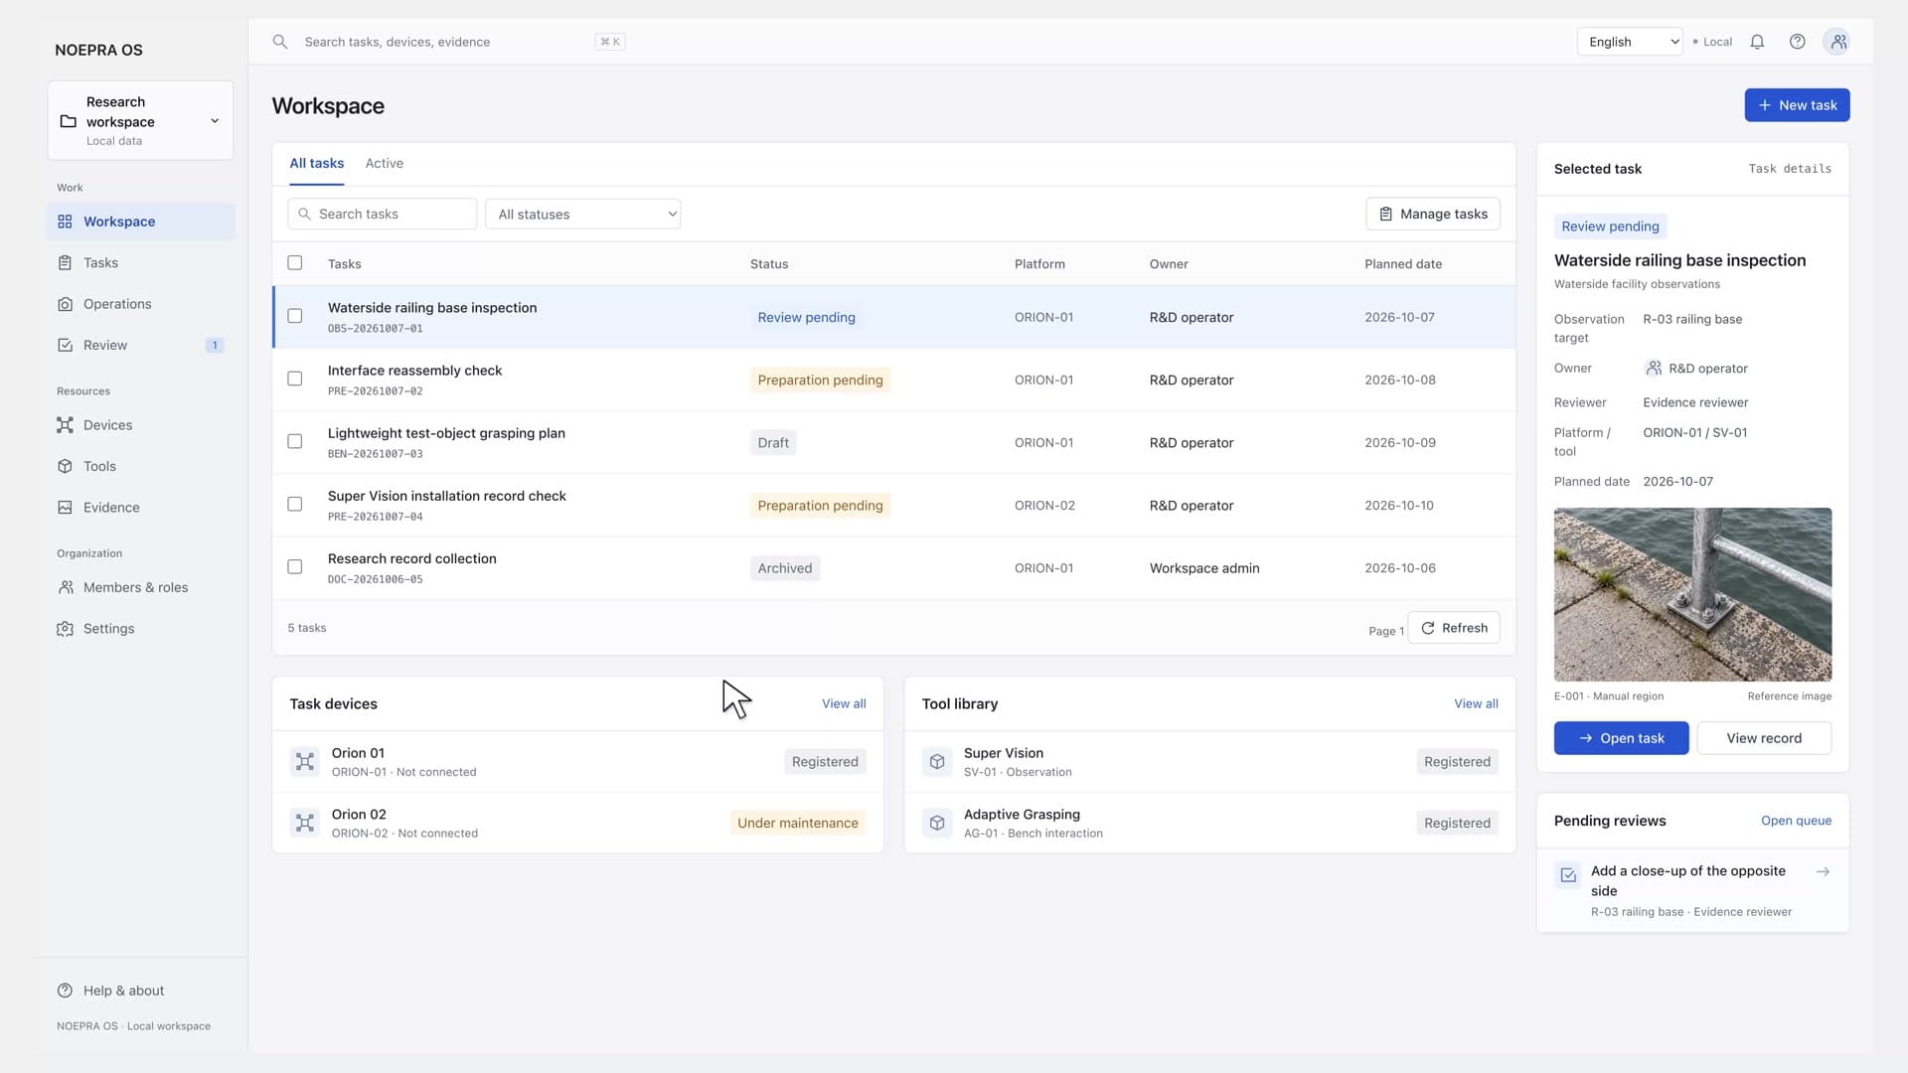Open Evidence in the sidebar
The width and height of the screenshot is (1908, 1073).
pyautogui.click(x=140, y=508)
